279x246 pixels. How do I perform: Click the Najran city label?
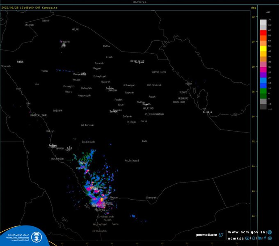[114, 198]
